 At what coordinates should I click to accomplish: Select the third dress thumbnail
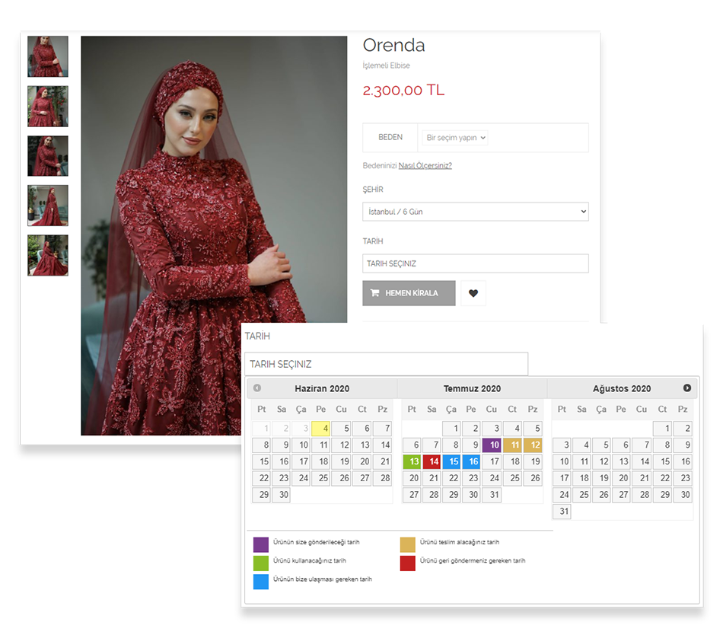pyautogui.click(x=48, y=156)
